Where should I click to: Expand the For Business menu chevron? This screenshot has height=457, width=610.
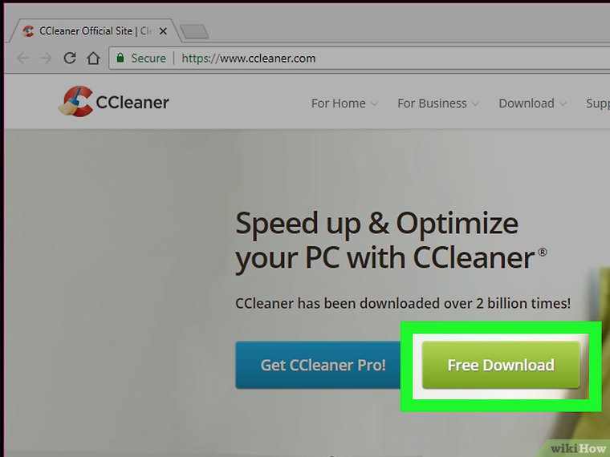tap(475, 103)
